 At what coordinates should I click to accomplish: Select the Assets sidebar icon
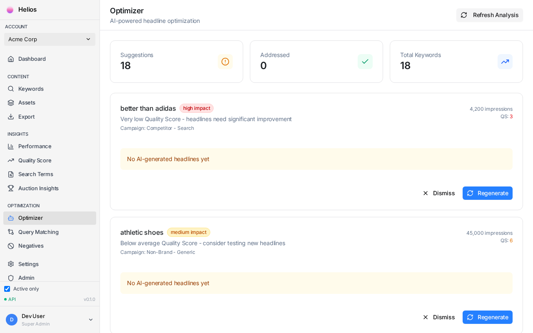[x=10, y=103]
